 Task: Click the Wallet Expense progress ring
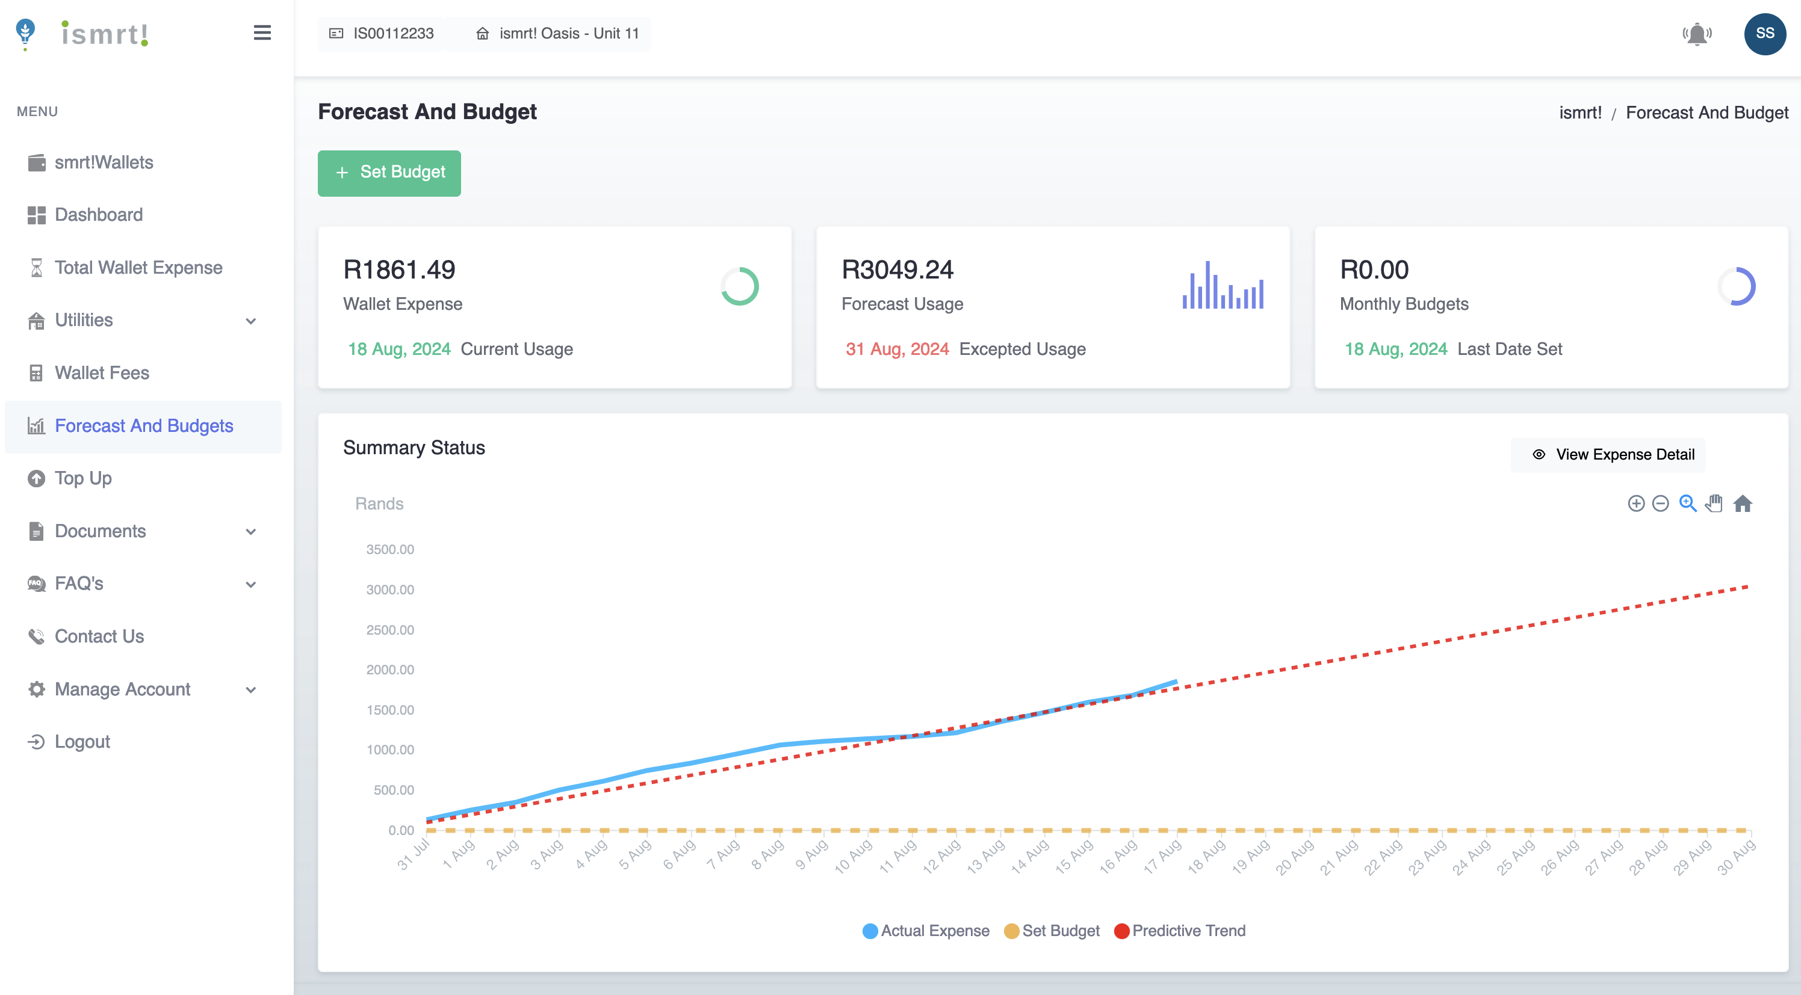pyautogui.click(x=739, y=286)
